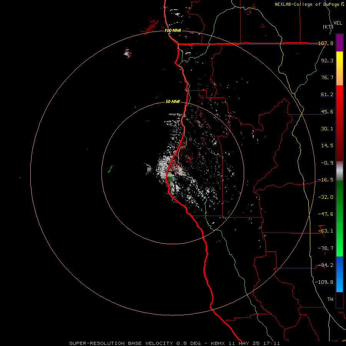The height and width of the screenshot is (346, 346).
Task: Click the 61.2 scale value
Action: click(327, 95)
